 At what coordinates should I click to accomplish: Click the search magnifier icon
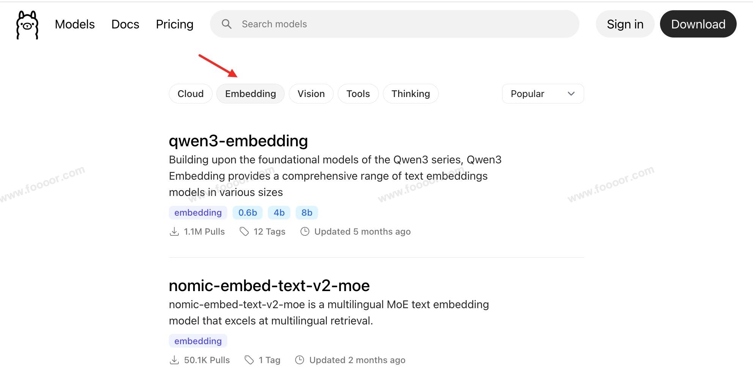click(227, 24)
